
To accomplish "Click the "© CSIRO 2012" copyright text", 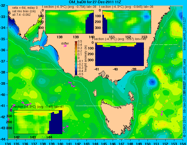I will click(x=185, y=126).
